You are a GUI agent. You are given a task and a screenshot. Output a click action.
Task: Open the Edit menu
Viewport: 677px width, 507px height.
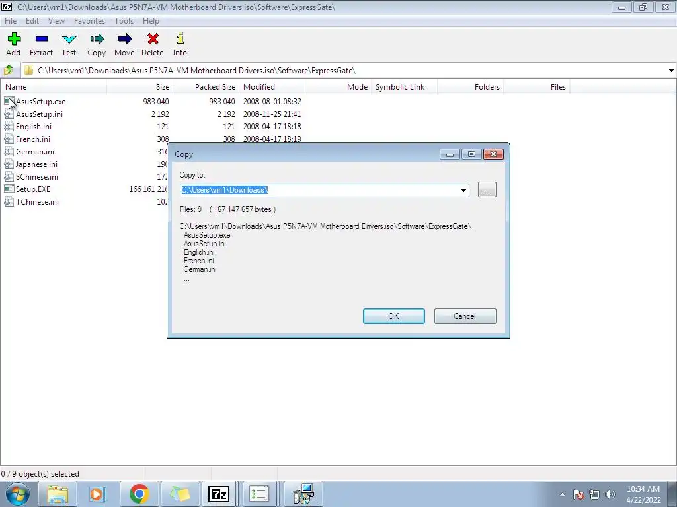click(32, 20)
